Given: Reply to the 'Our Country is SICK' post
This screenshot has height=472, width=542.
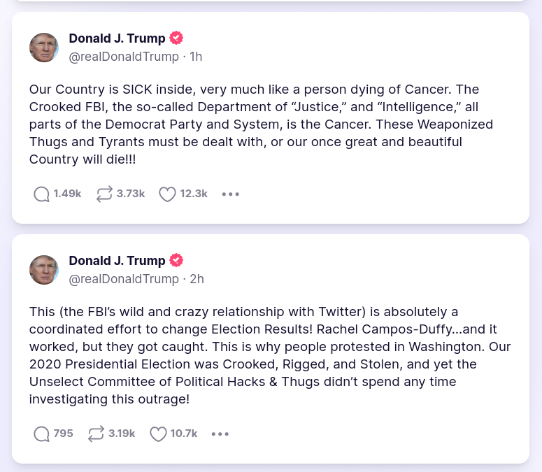Looking at the screenshot, I should coord(42,194).
